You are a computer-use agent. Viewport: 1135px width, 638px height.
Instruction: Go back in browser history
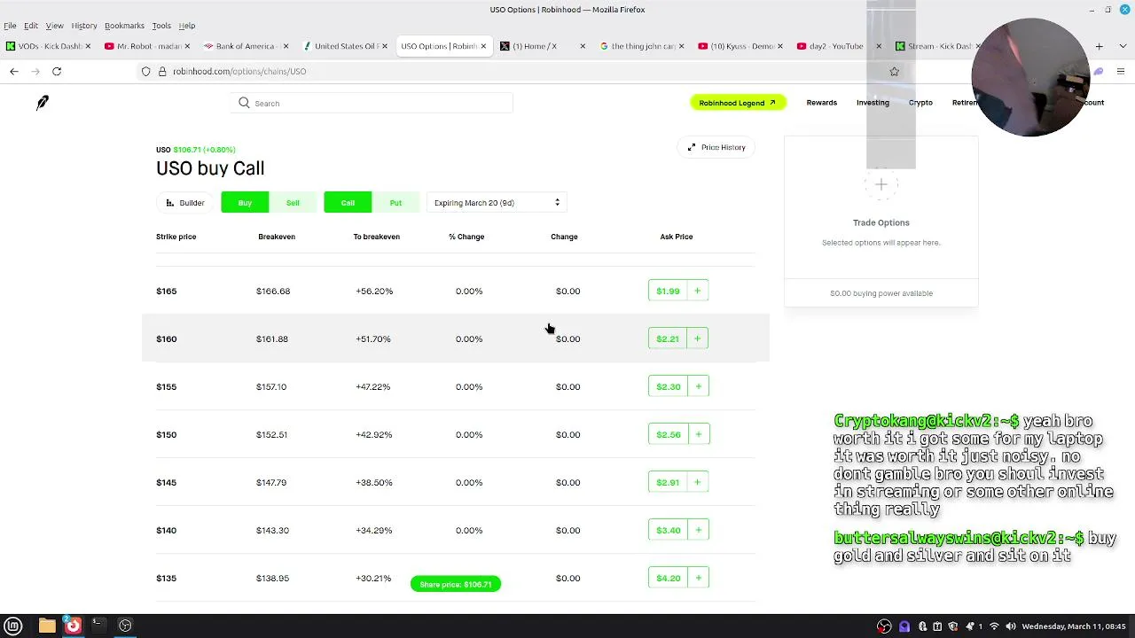[x=14, y=71]
